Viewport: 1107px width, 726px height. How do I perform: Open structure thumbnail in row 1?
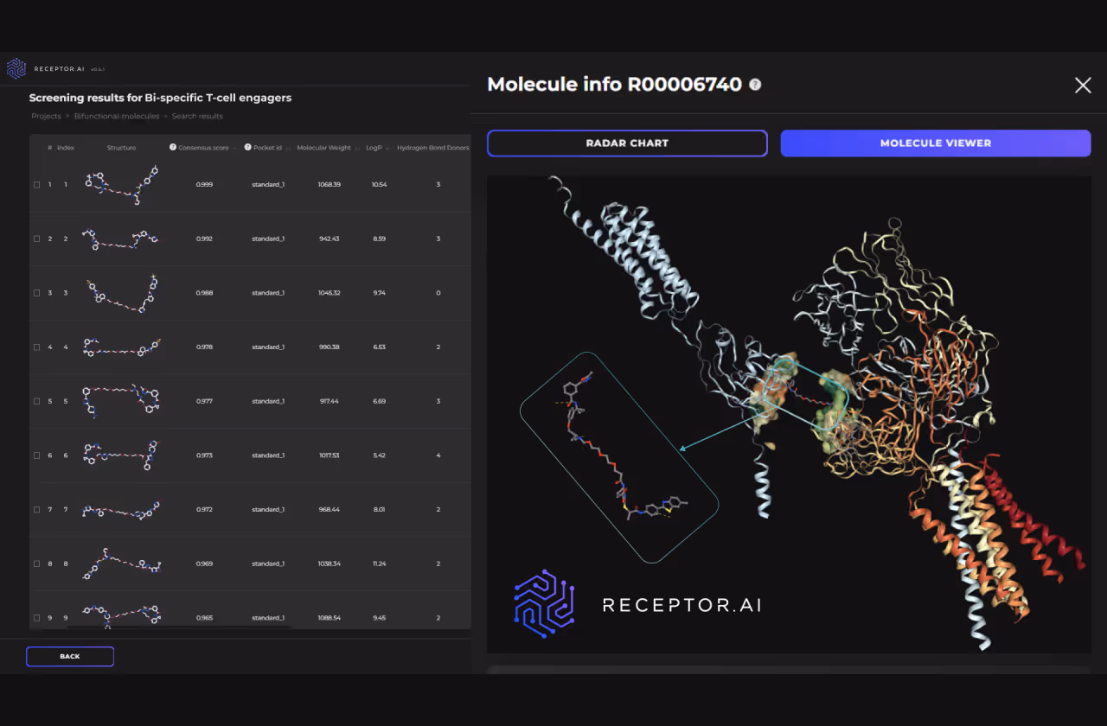121,184
